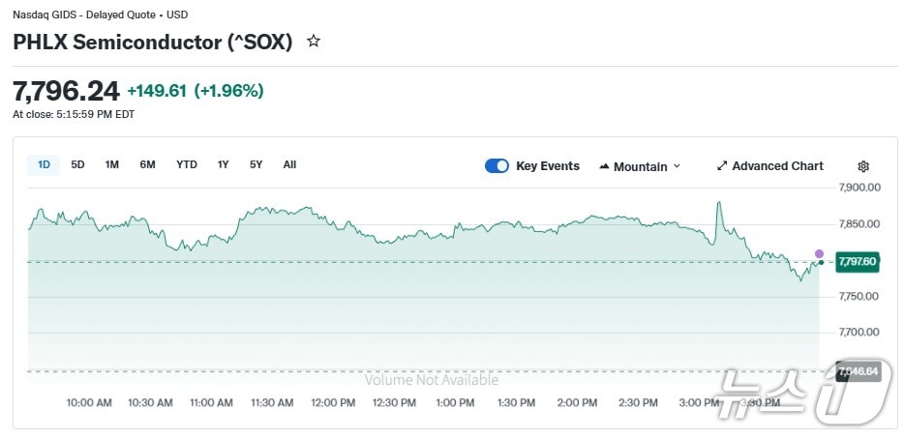
Task: Add ^SOX to watchlist with star icon
Action: coord(314,42)
